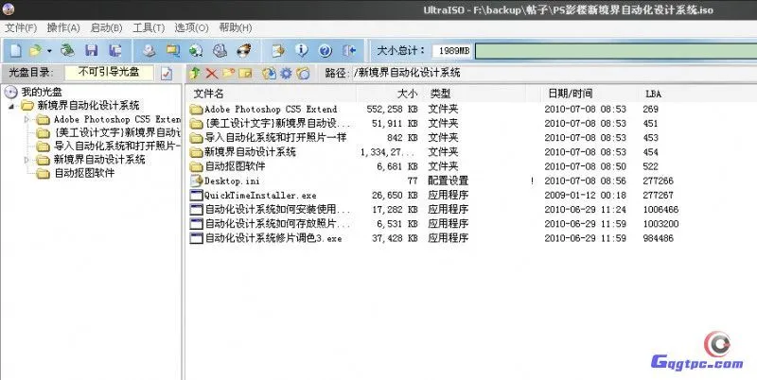Click the blue gear Properties icon
This screenshot has width=757, height=380.
tap(287, 74)
